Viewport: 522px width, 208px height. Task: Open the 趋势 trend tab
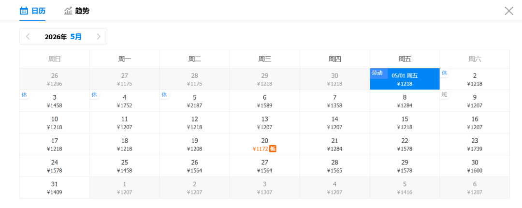tap(82, 11)
